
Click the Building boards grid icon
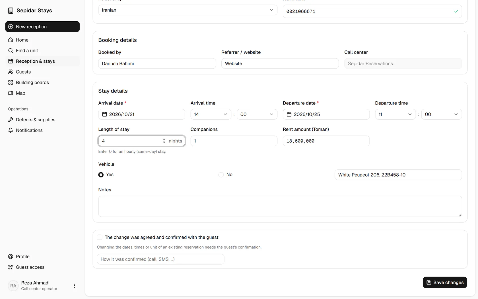pos(11,82)
